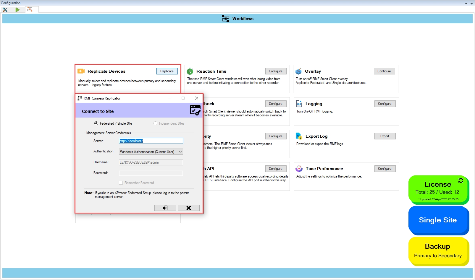Open the wrench and screwdriver settings tab
The width and height of the screenshot is (475, 280).
tap(5, 10)
